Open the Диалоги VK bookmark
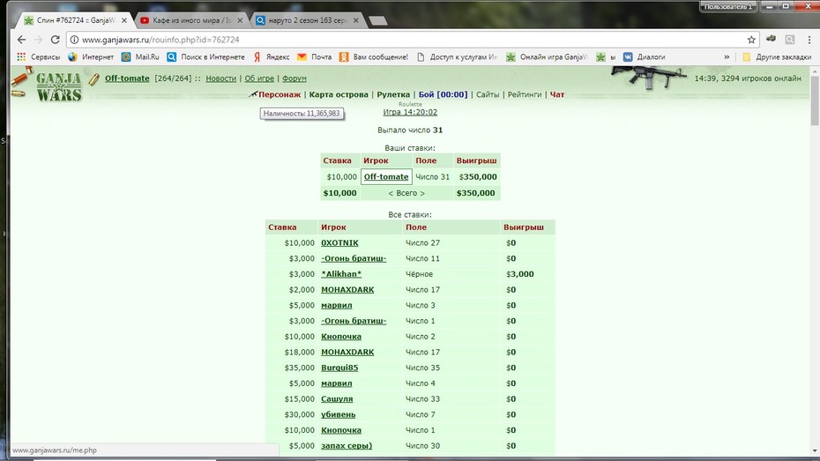Viewport: 820px width, 461px height. pos(644,57)
